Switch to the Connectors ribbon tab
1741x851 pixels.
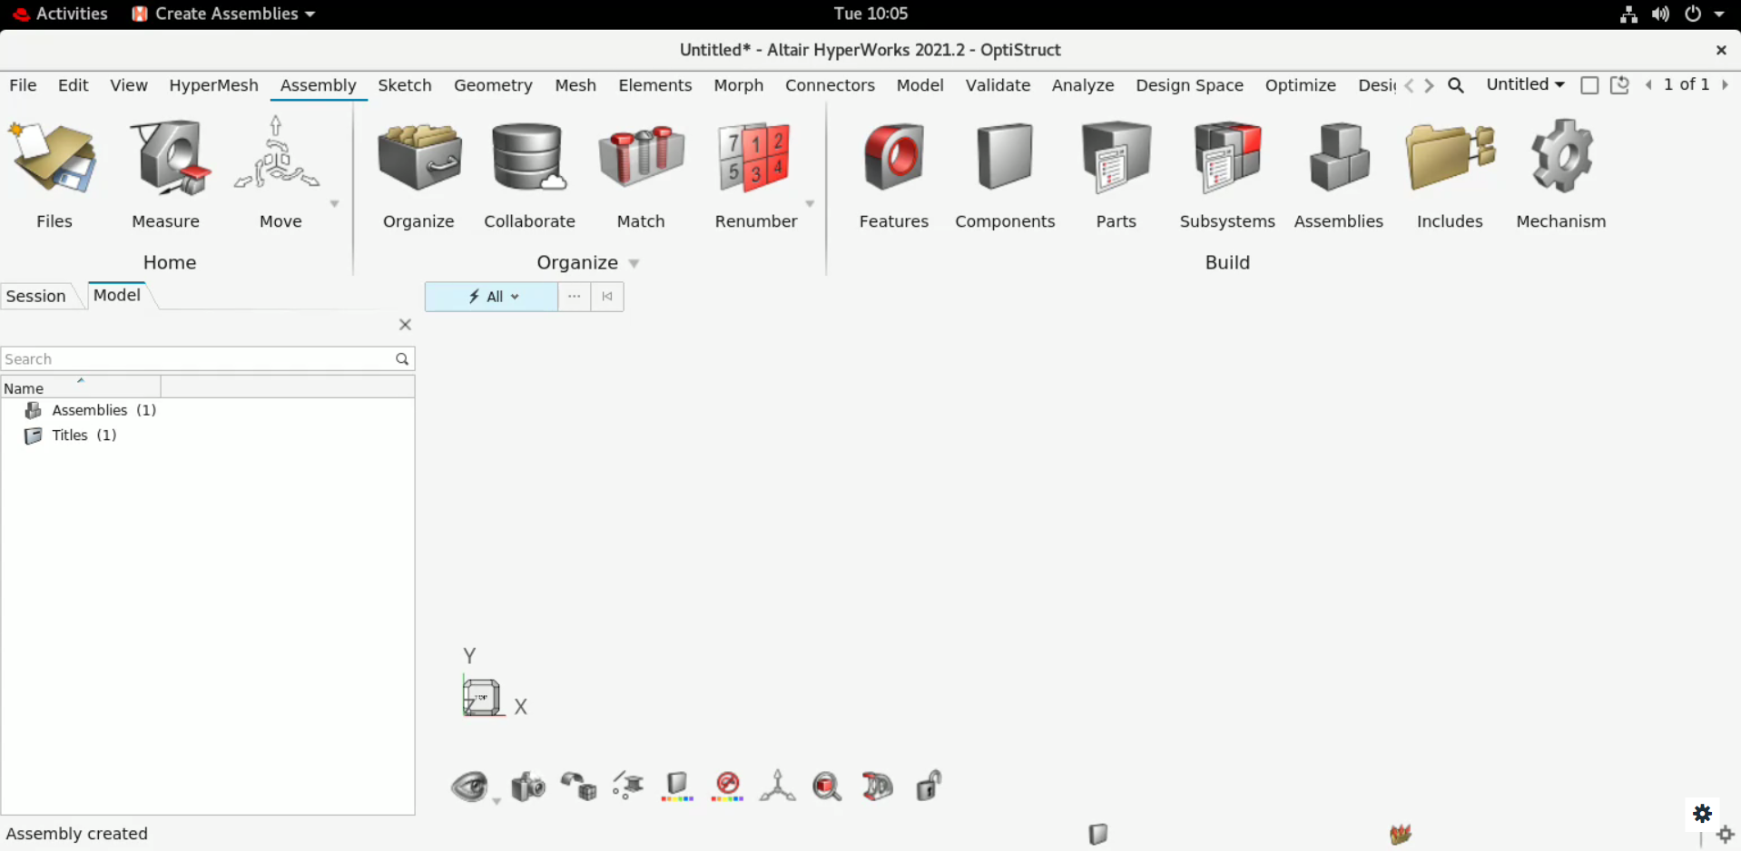[x=830, y=85]
